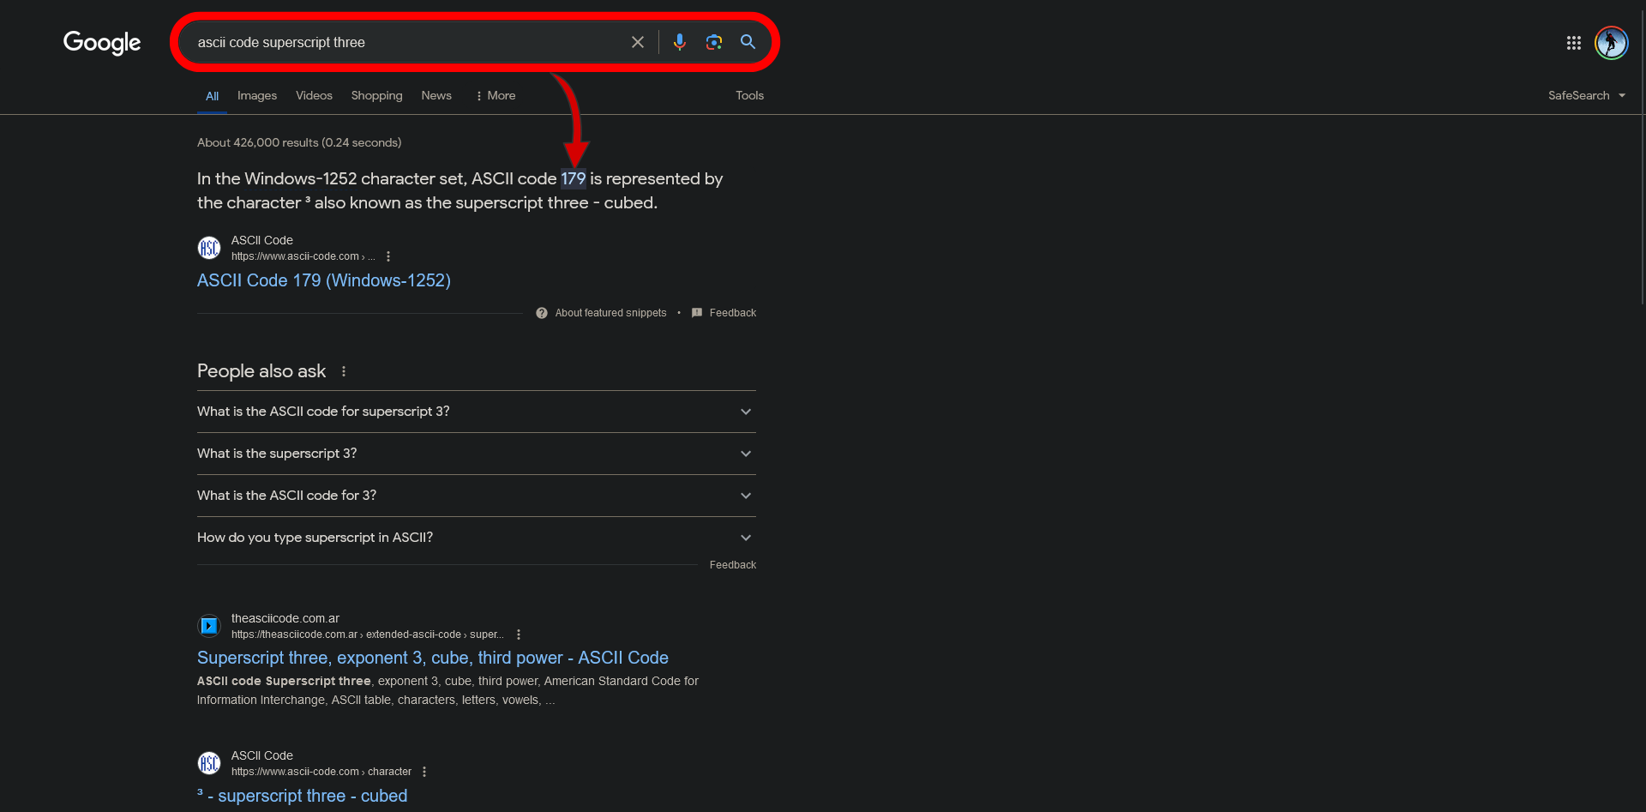Open 'Superscript three, exponent 3, cube' result
Viewport: 1646px width, 812px height.
pyautogui.click(x=433, y=658)
